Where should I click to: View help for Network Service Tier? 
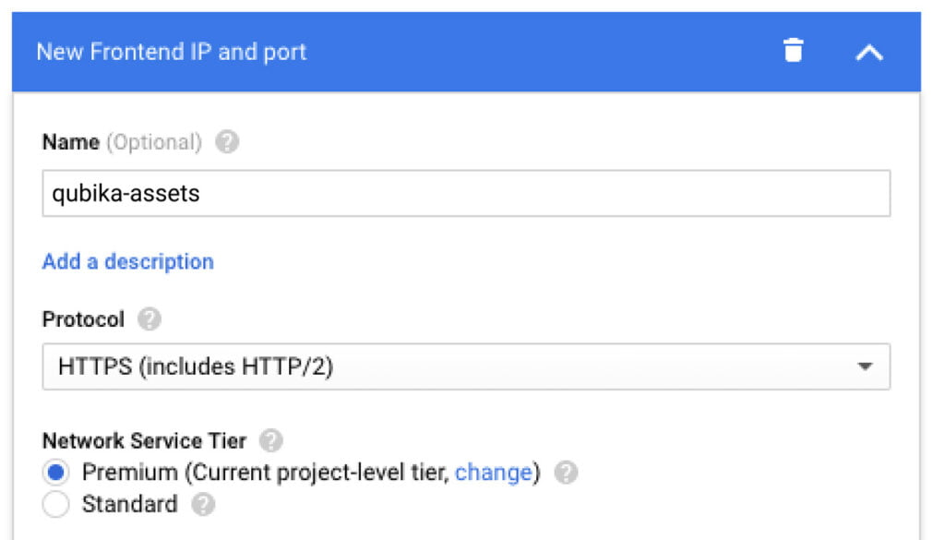pos(270,440)
